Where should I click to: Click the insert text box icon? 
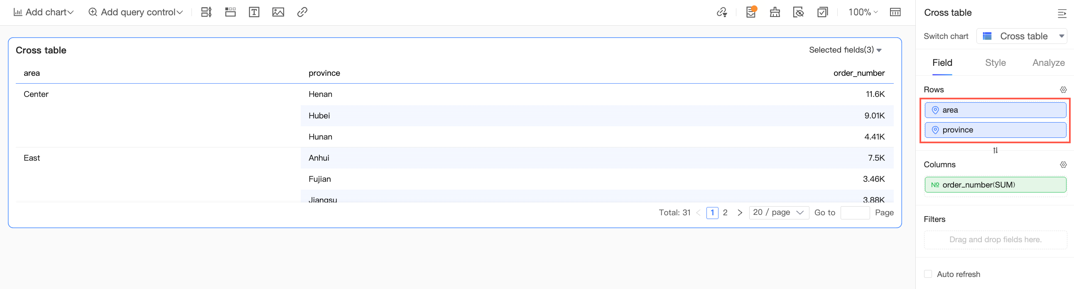point(253,12)
